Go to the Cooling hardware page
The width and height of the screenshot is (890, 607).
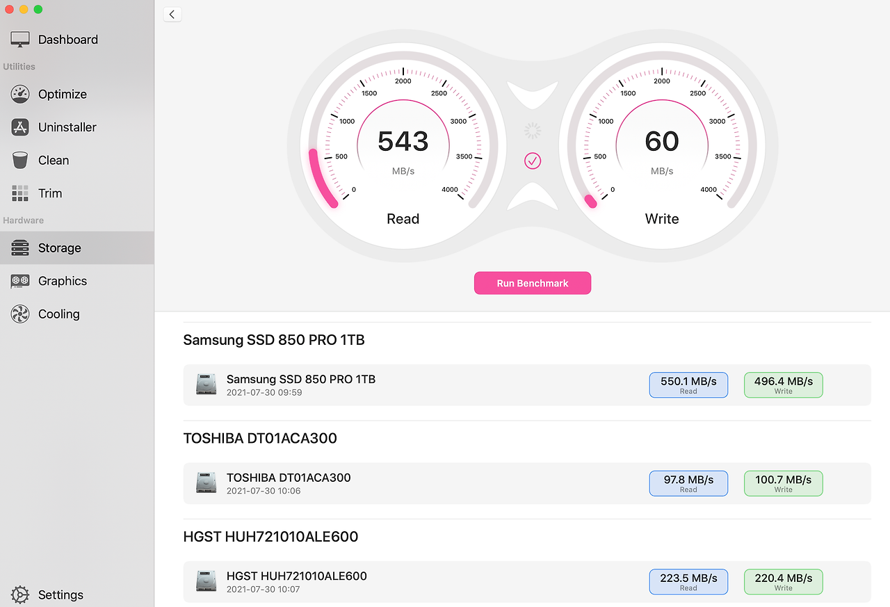pos(77,314)
